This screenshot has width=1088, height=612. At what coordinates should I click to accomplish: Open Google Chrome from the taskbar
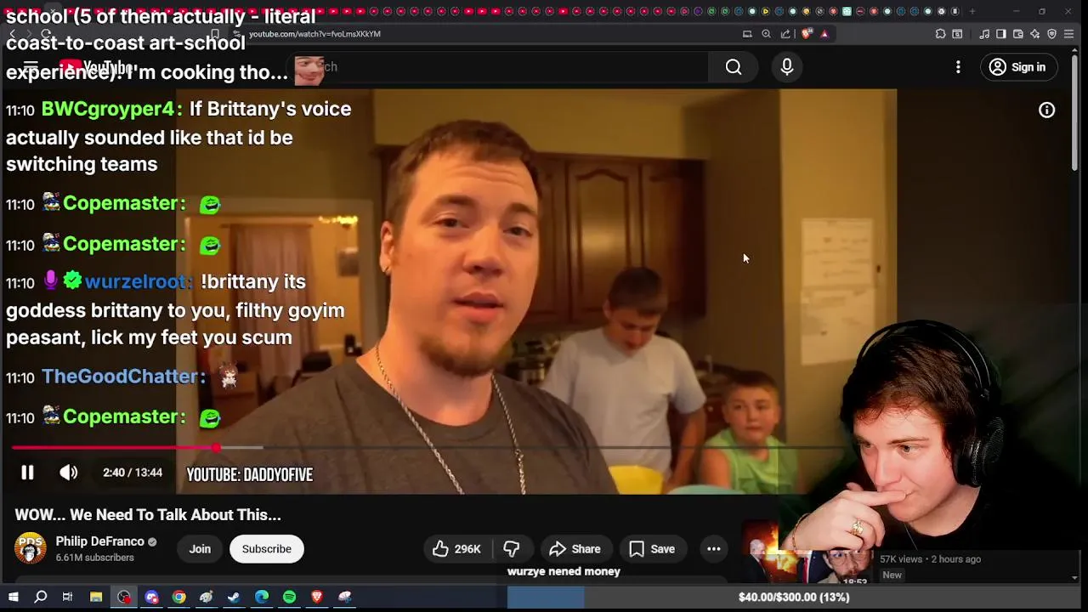(x=178, y=597)
